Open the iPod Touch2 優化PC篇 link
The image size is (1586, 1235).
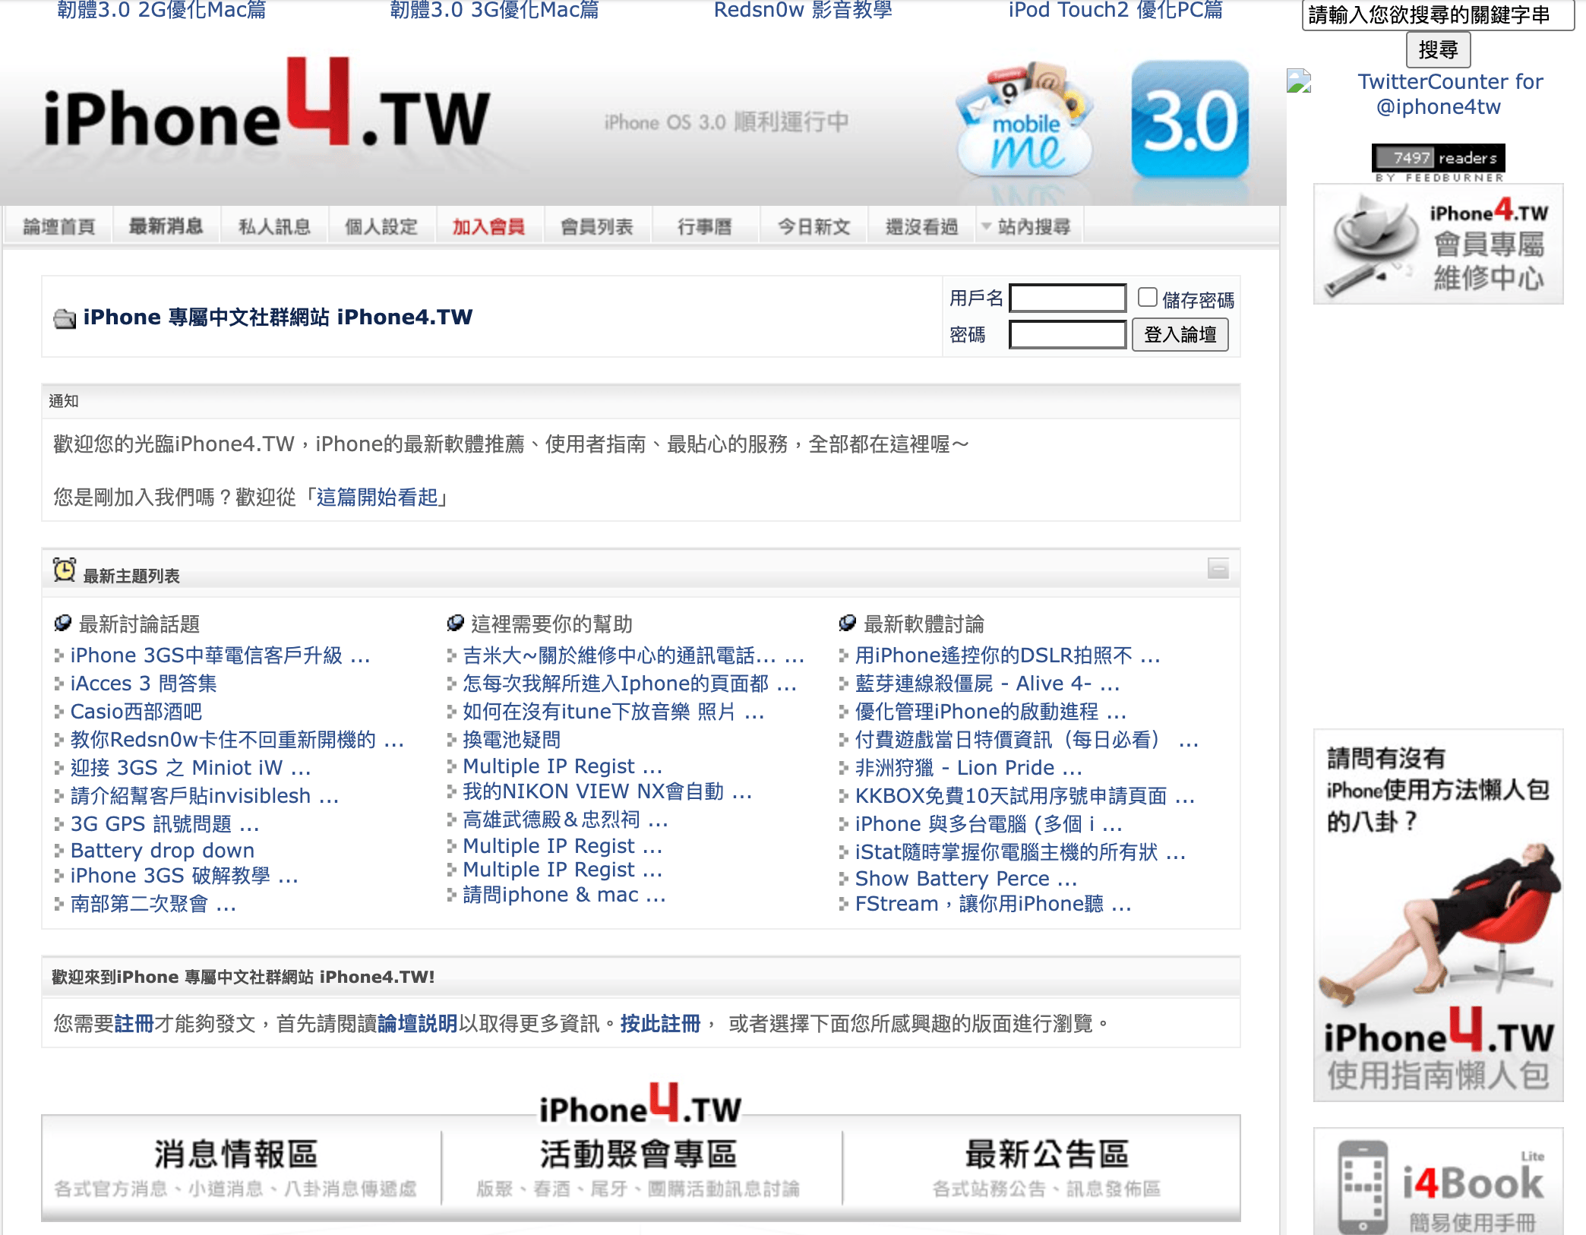coord(1116,10)
